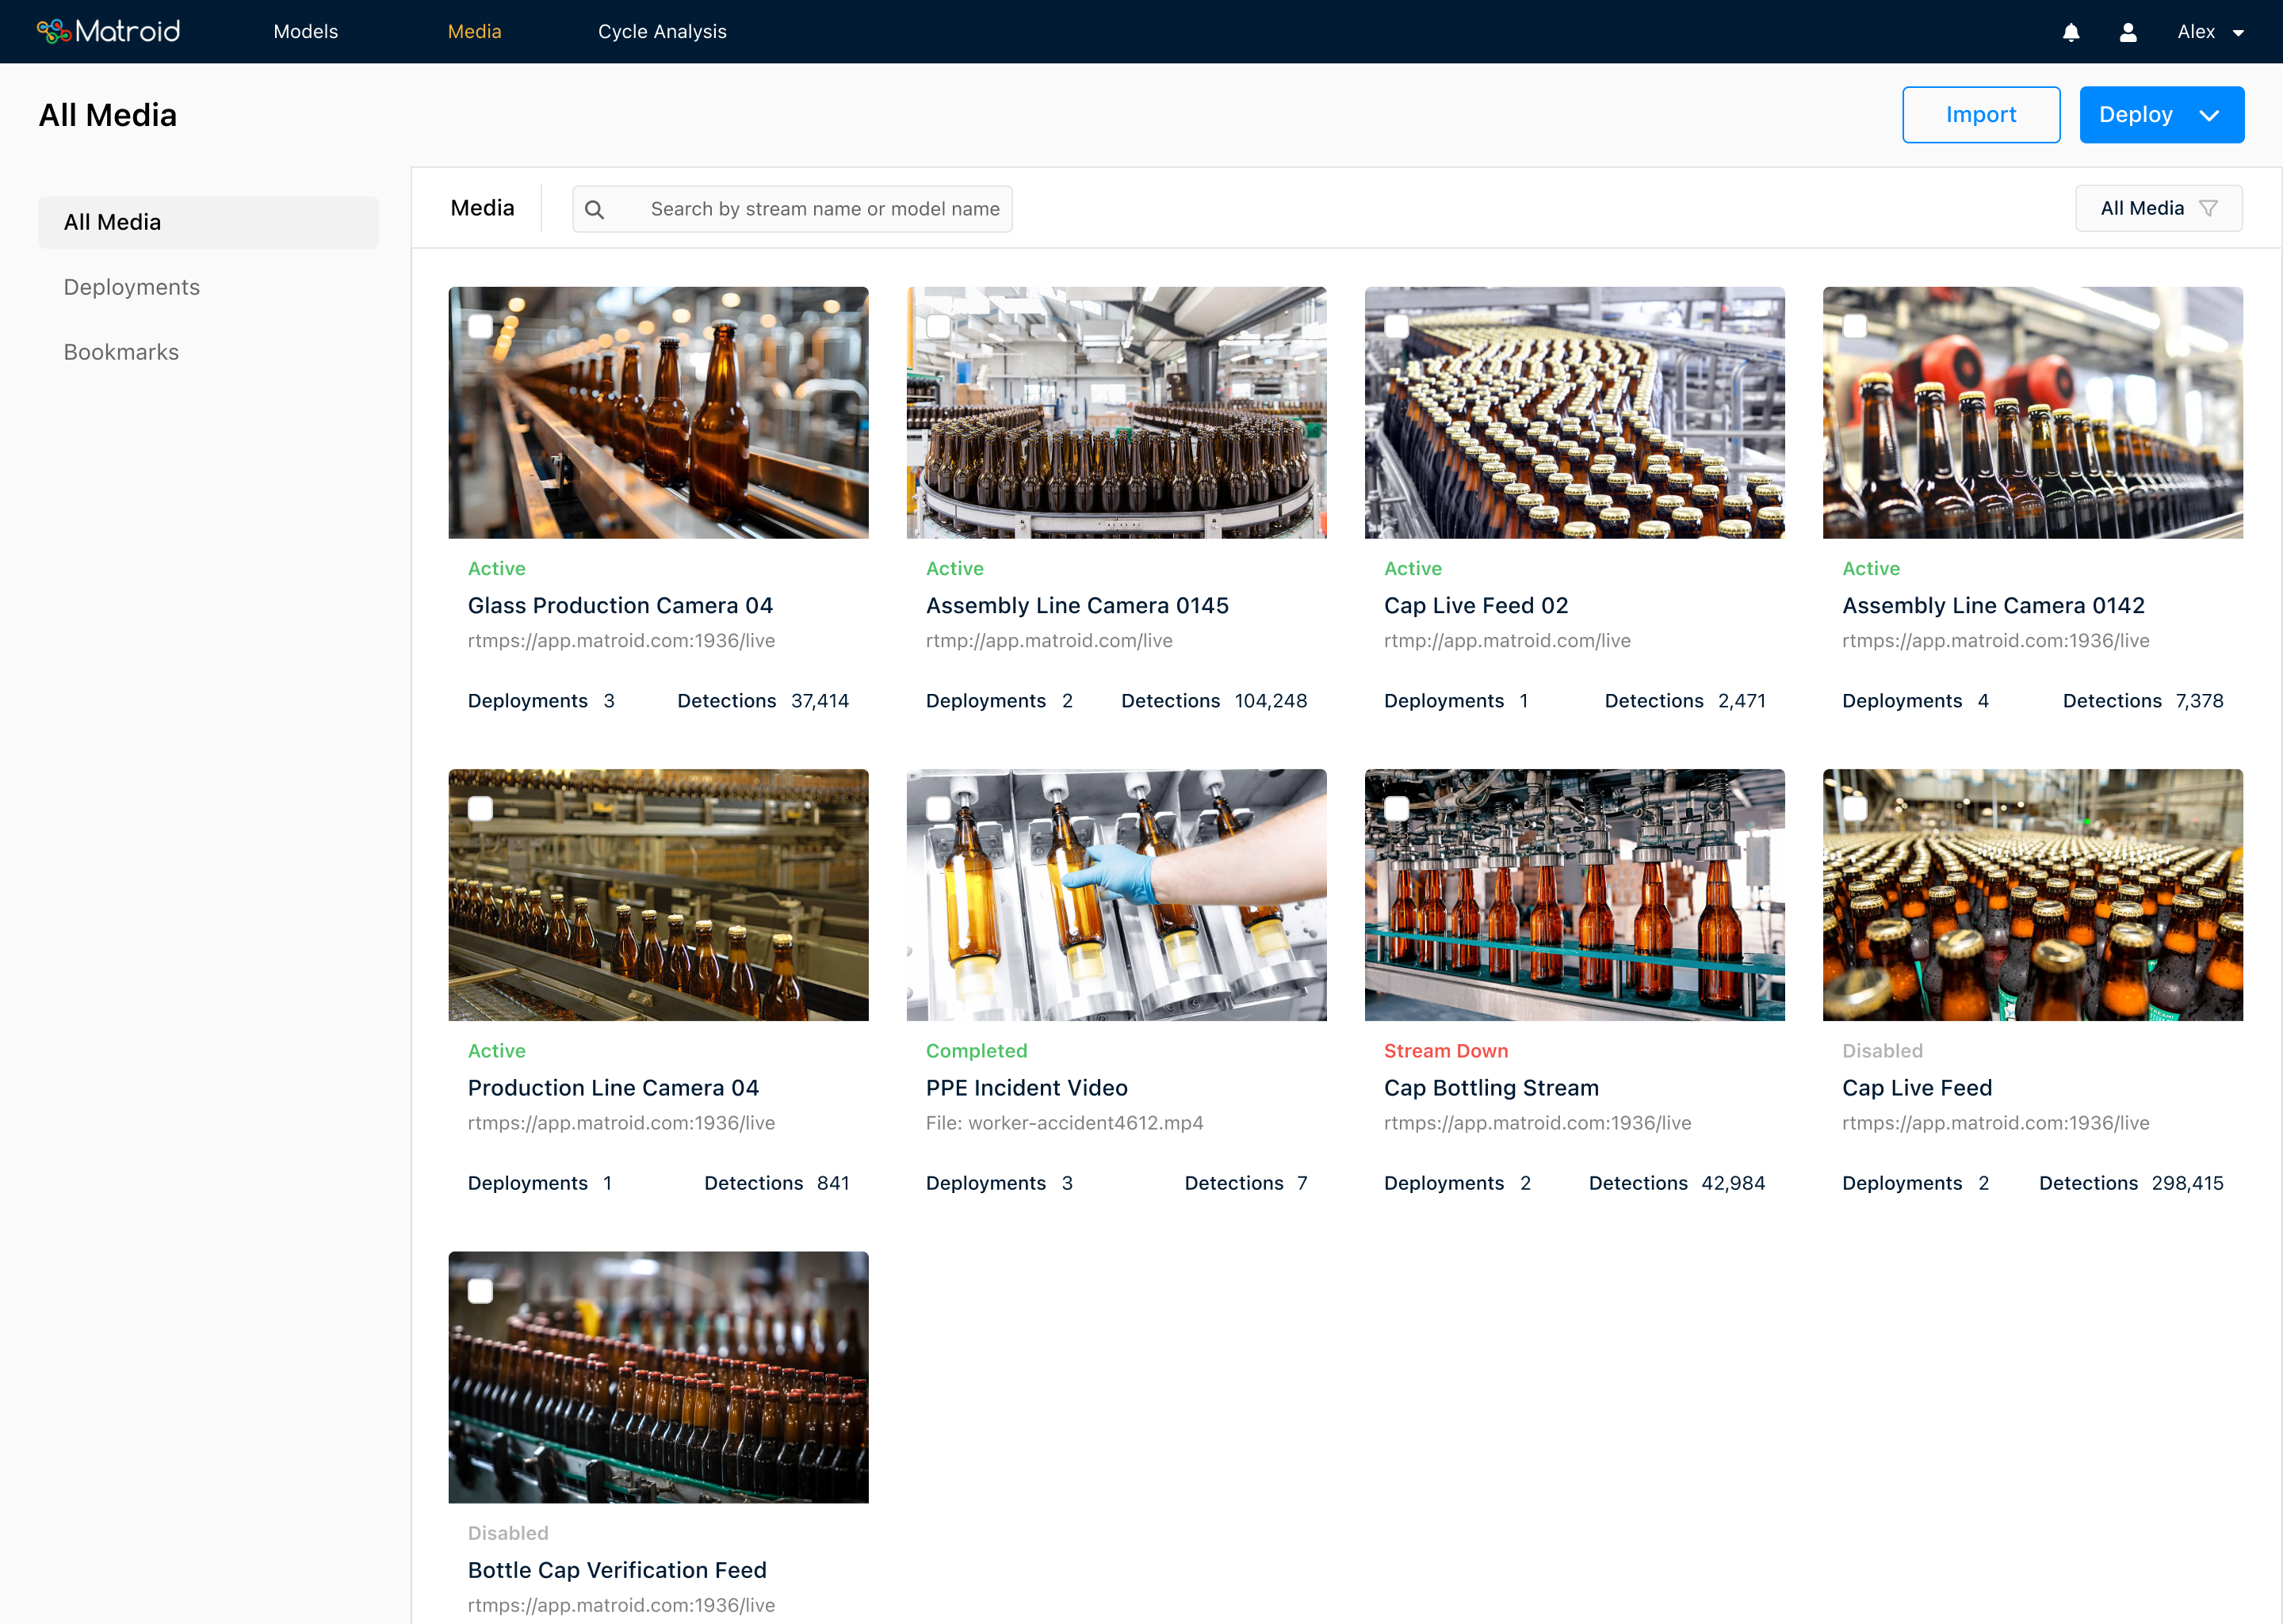Select Media in the top navigation
Image resolution: width=2283 pixels, height=1624 pixels.
click(474, 31)
